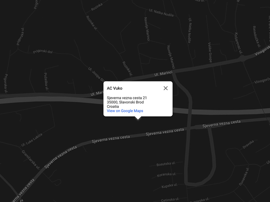Click the Rasadnička ul. label
This screenshot has height=202, width=270.
coord(256,36)
